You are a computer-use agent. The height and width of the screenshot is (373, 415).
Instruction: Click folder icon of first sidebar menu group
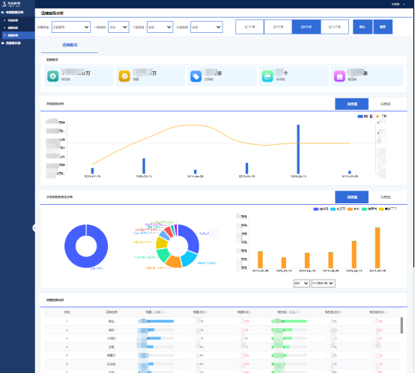pyautogui.click(x=3, y=12)
